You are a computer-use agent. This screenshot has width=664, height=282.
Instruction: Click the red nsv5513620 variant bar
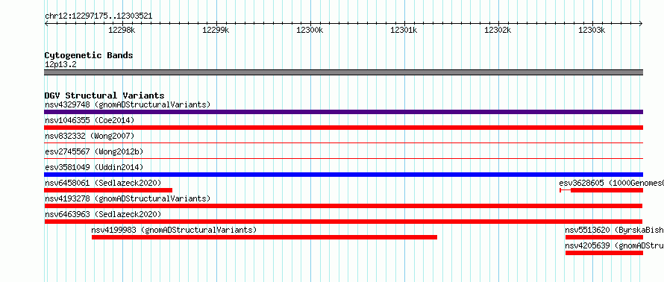click(x=604, y=237)
